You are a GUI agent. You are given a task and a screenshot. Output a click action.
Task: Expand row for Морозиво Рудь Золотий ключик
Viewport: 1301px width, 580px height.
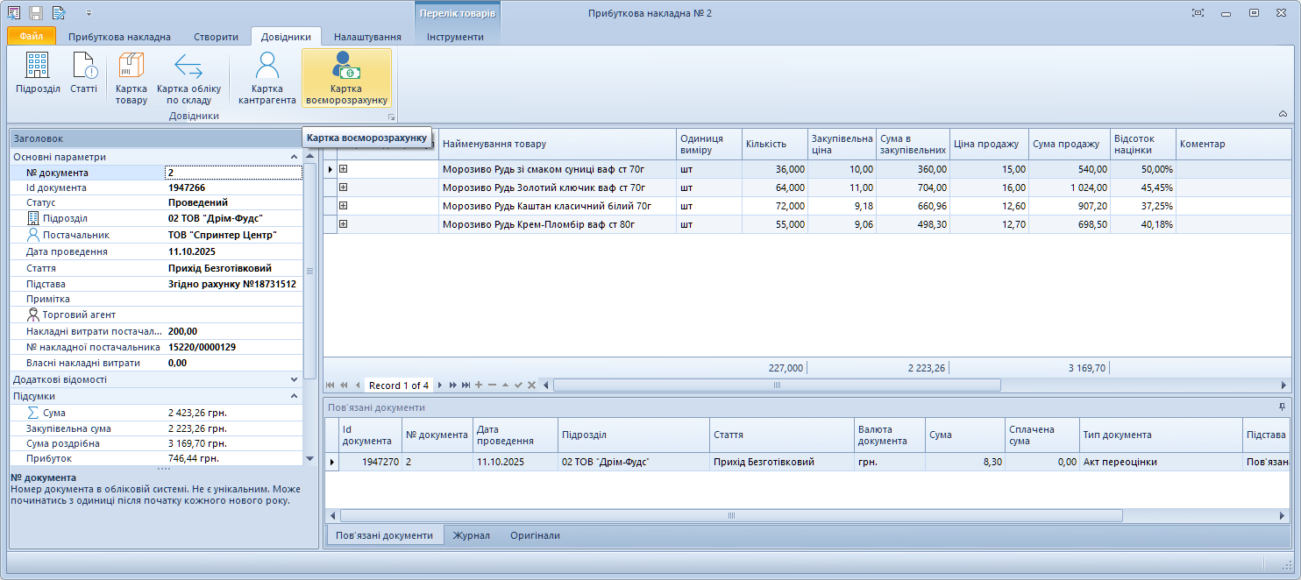(x=344, y=187)
